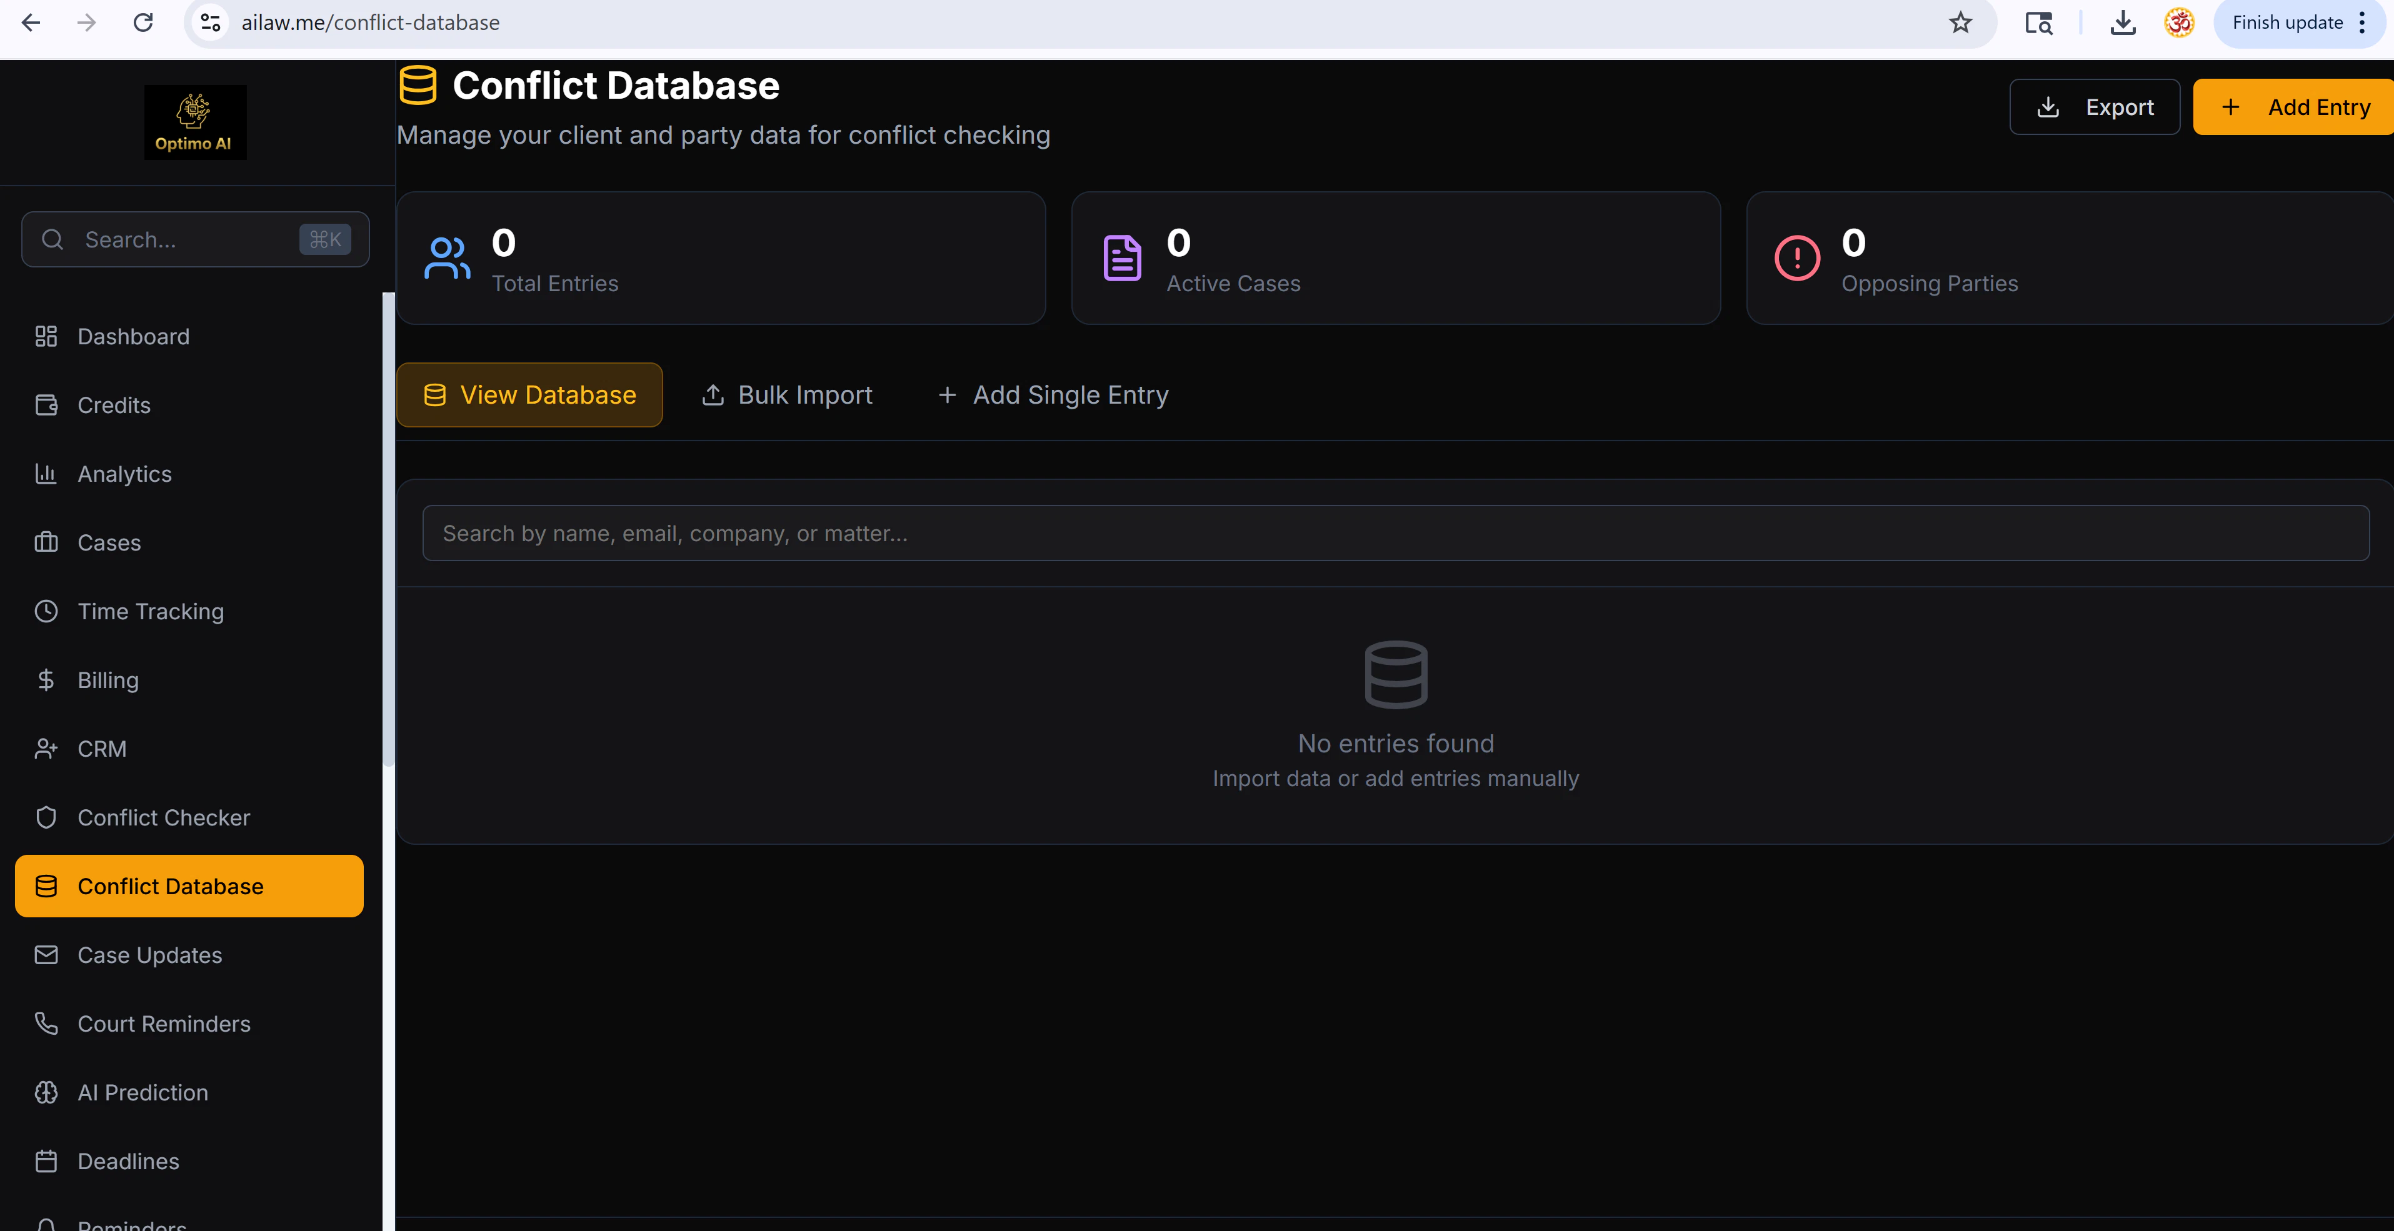Switch to the Bulk Import tab
Screen dimensions: 2394x1231
pos(786,395)
